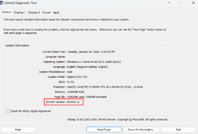
Task: Switch to the Sound tab
Action: (46, 12)
